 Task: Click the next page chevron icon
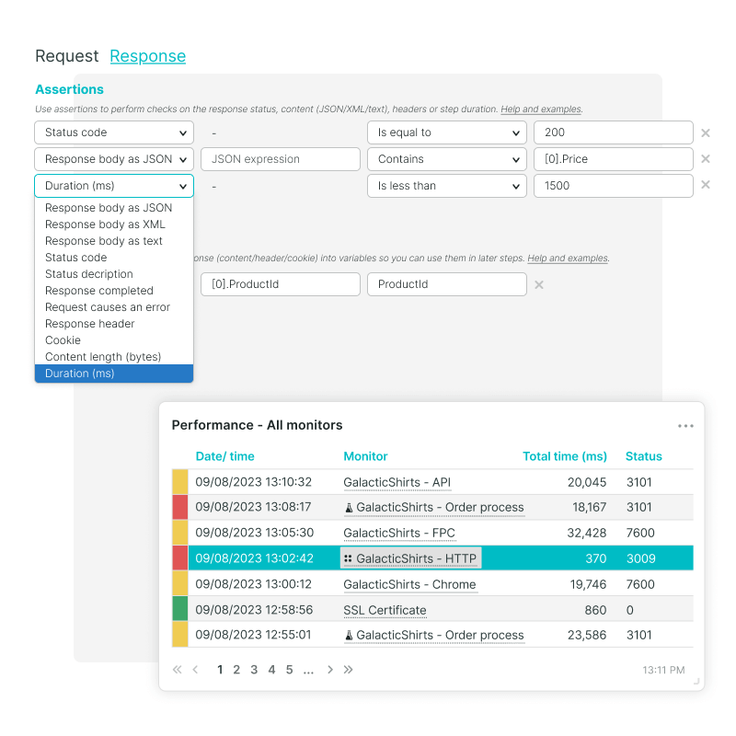[329, 670]
